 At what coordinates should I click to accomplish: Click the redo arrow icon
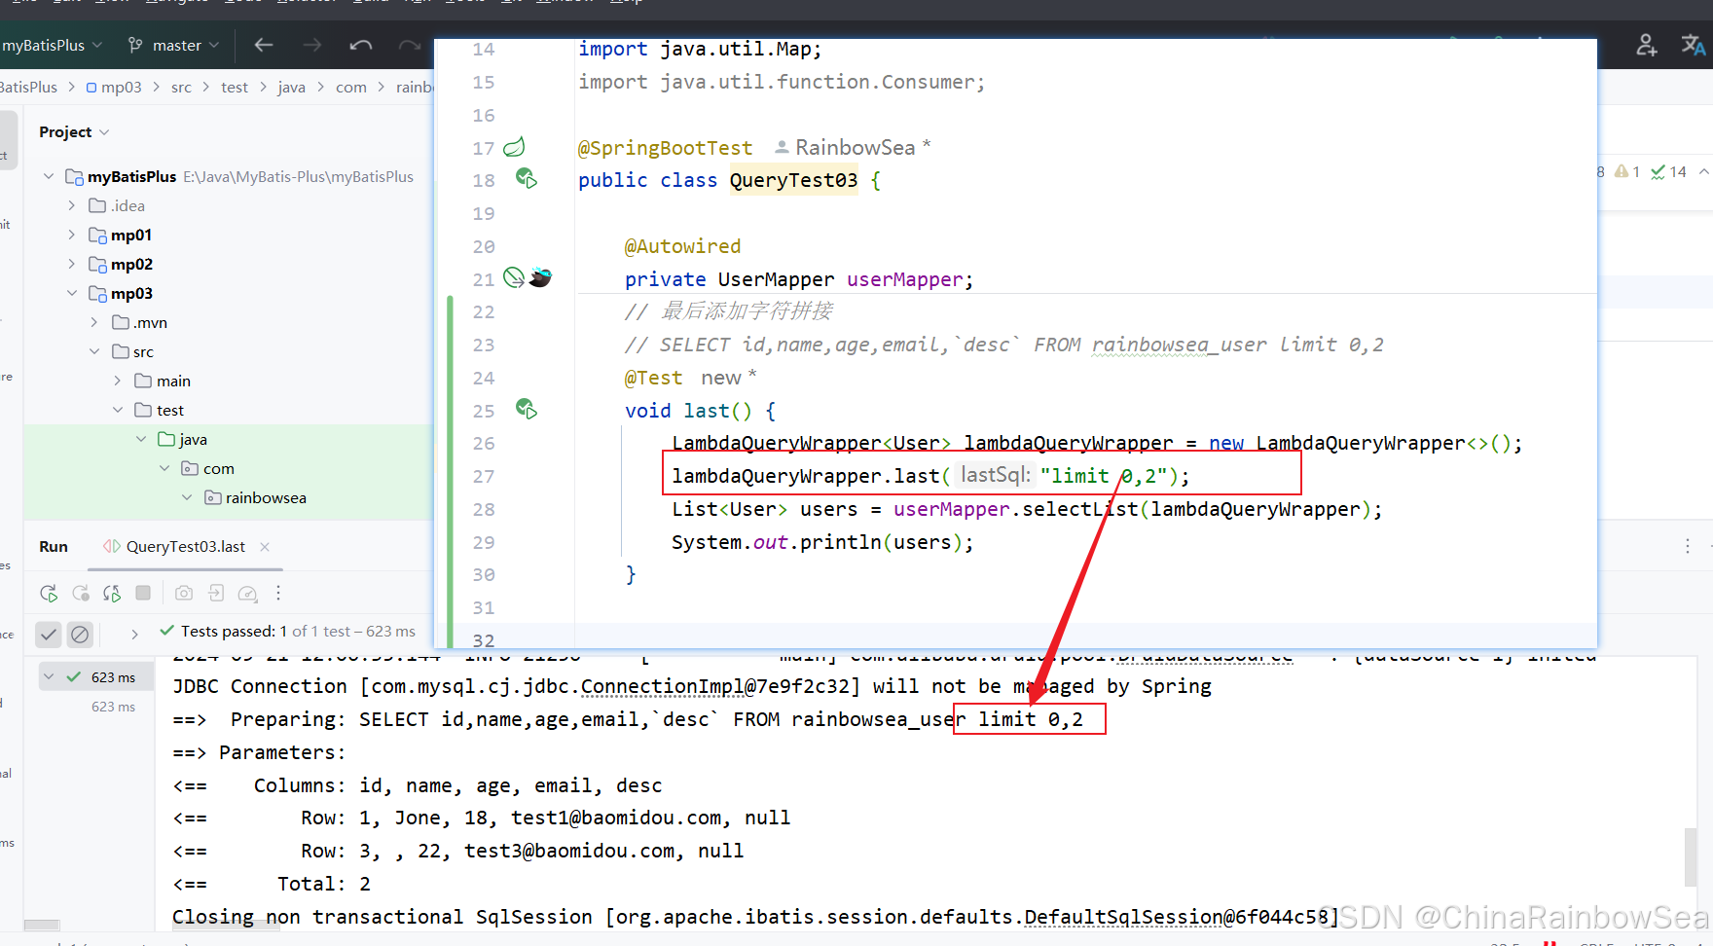tap(410, 45)
